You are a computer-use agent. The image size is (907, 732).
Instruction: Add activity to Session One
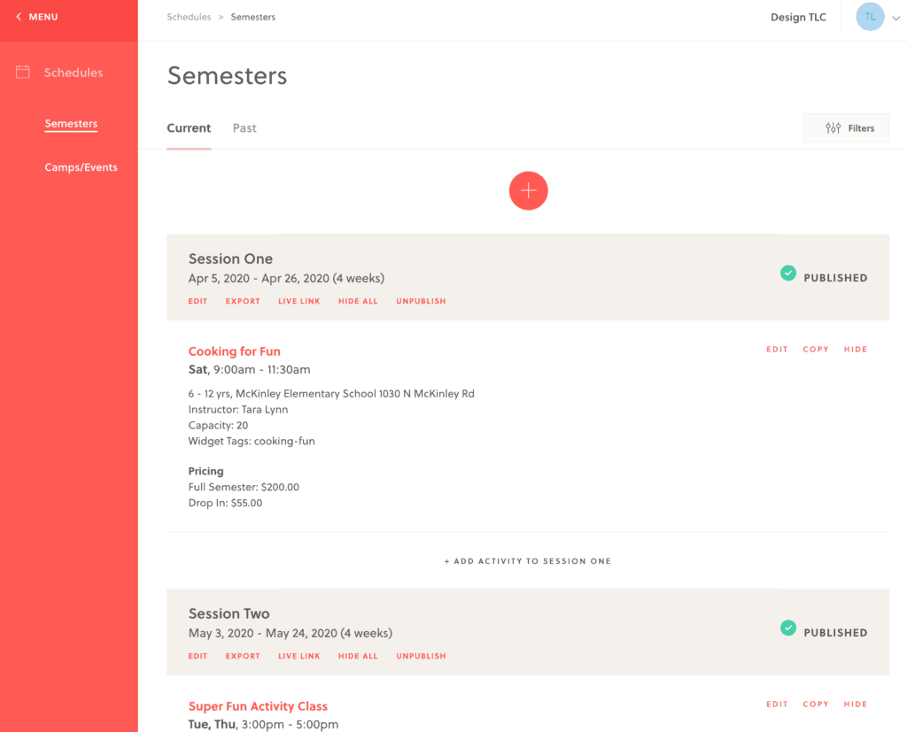(x=528, y=561)
